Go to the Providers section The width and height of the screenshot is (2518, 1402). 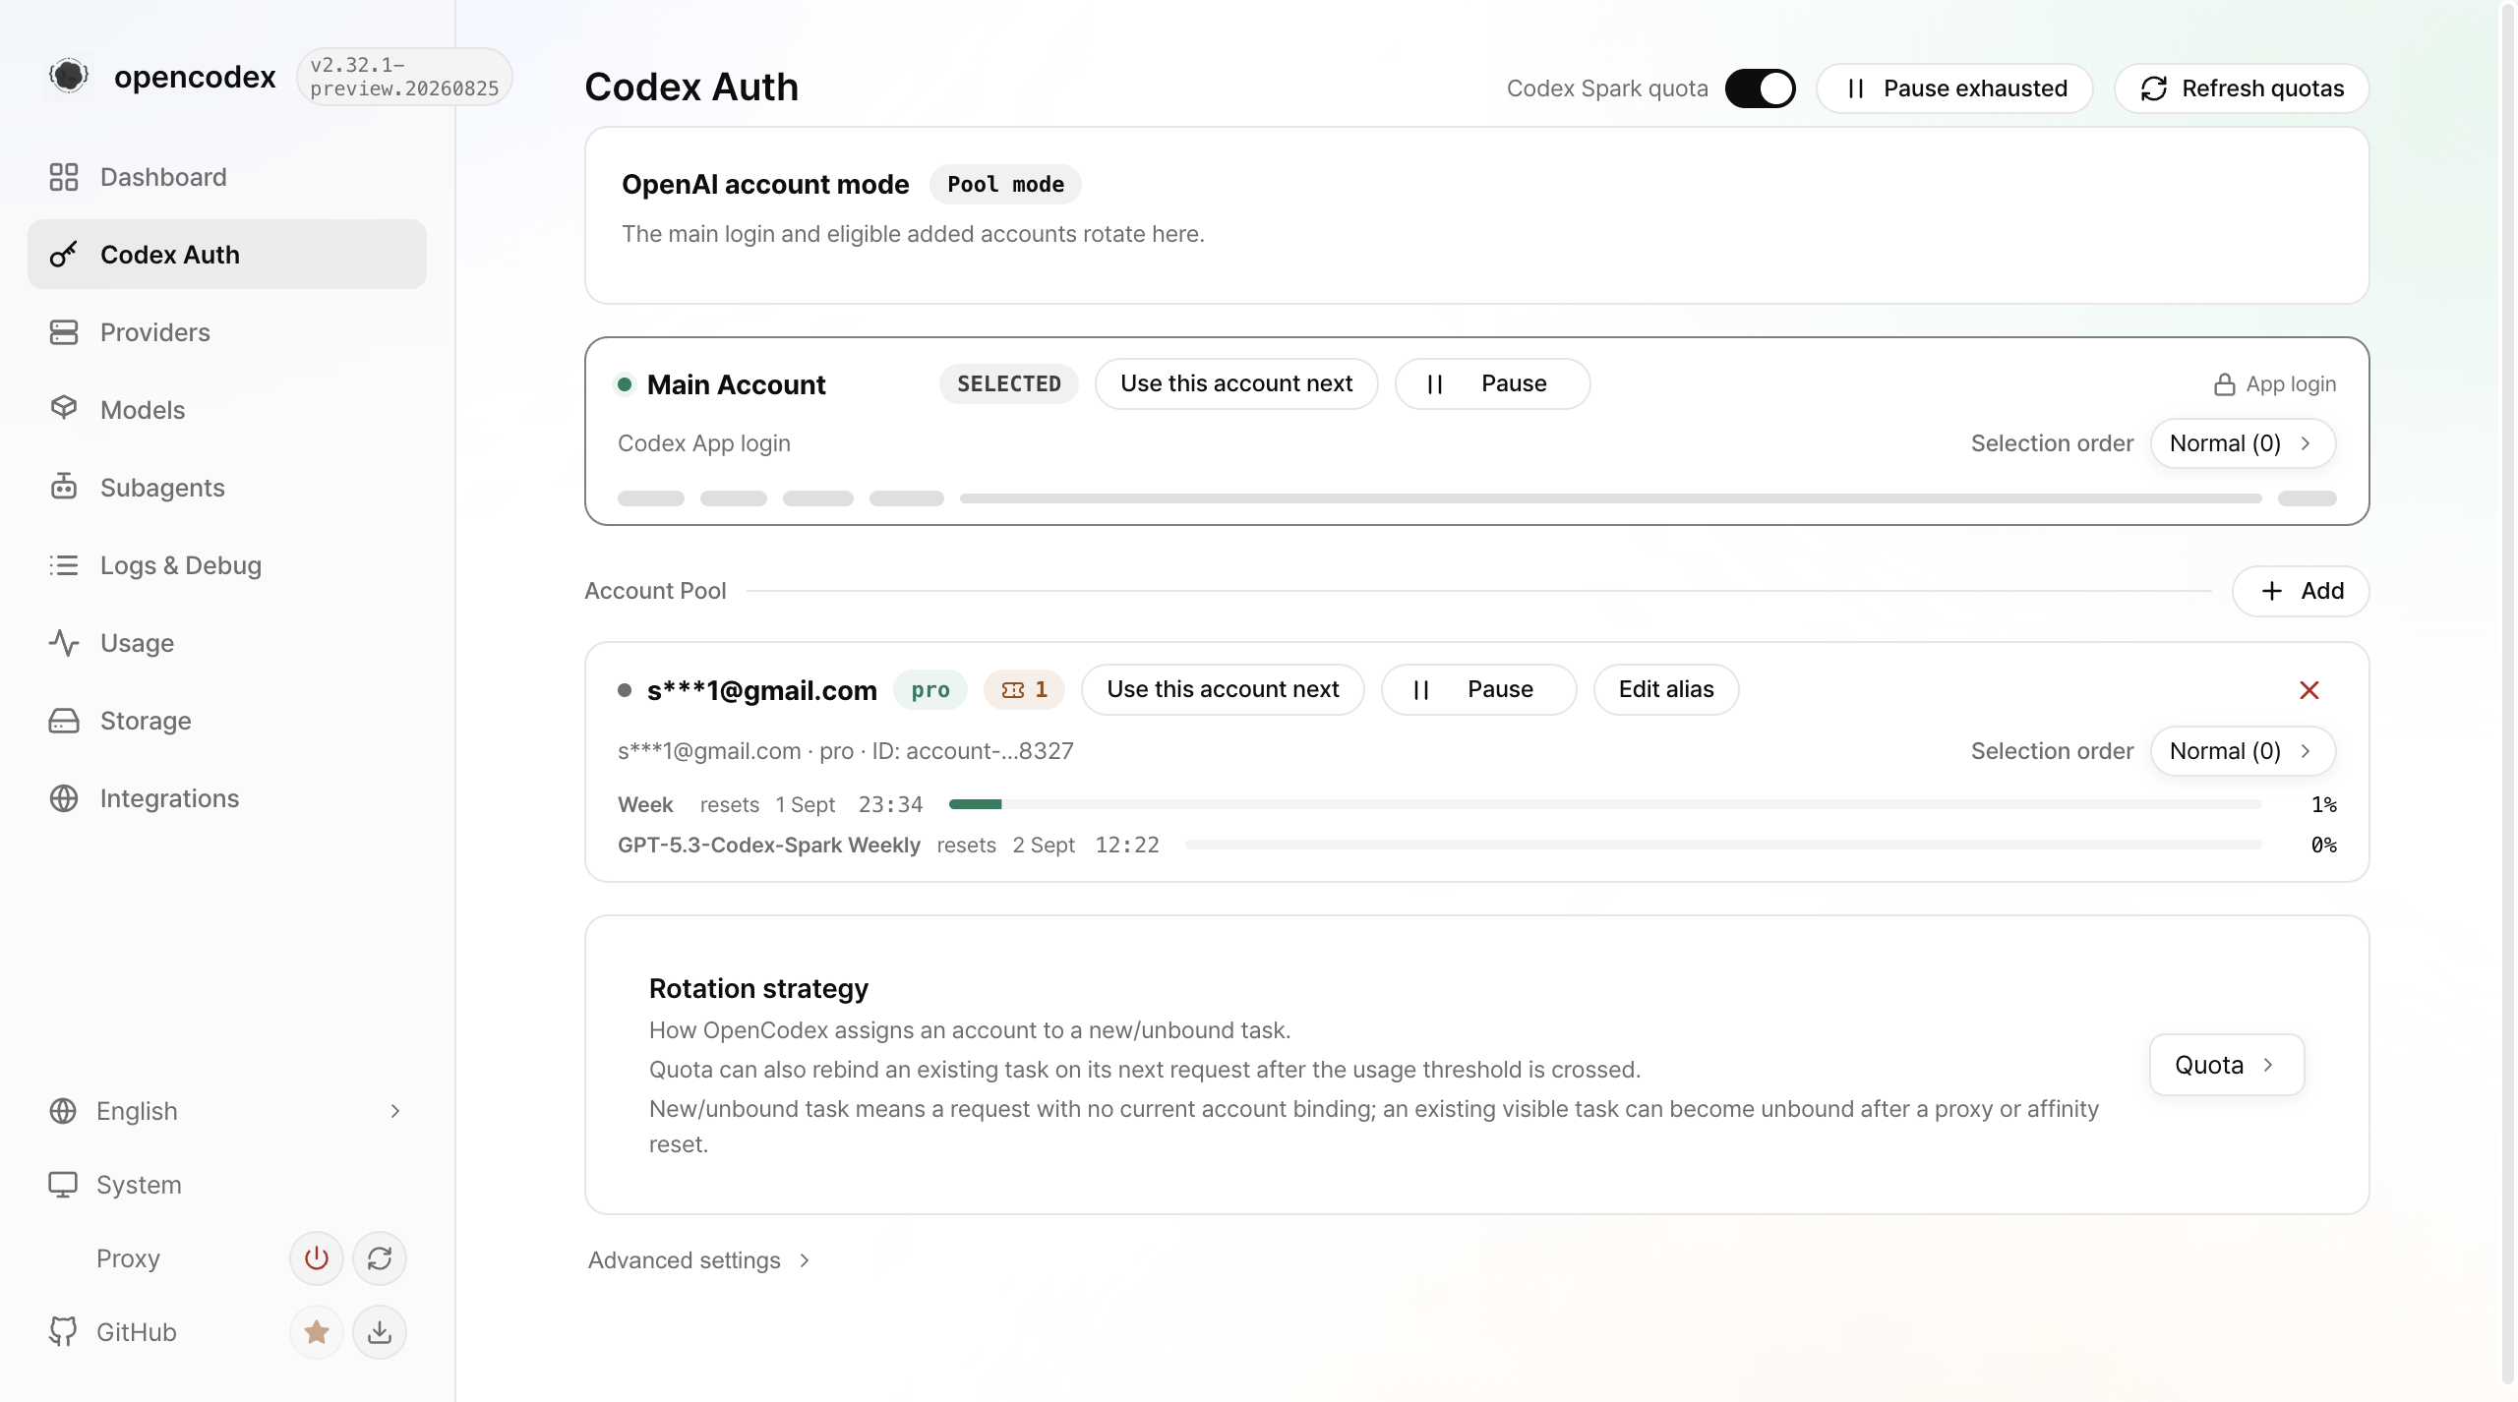tap(227, 332)
